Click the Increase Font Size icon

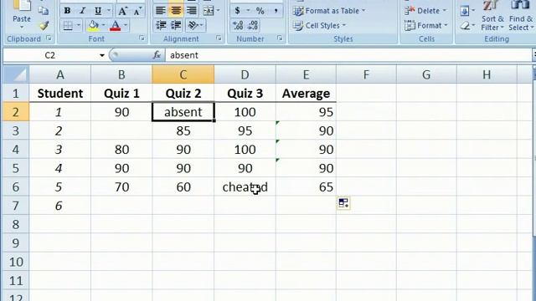coord(122,11)
